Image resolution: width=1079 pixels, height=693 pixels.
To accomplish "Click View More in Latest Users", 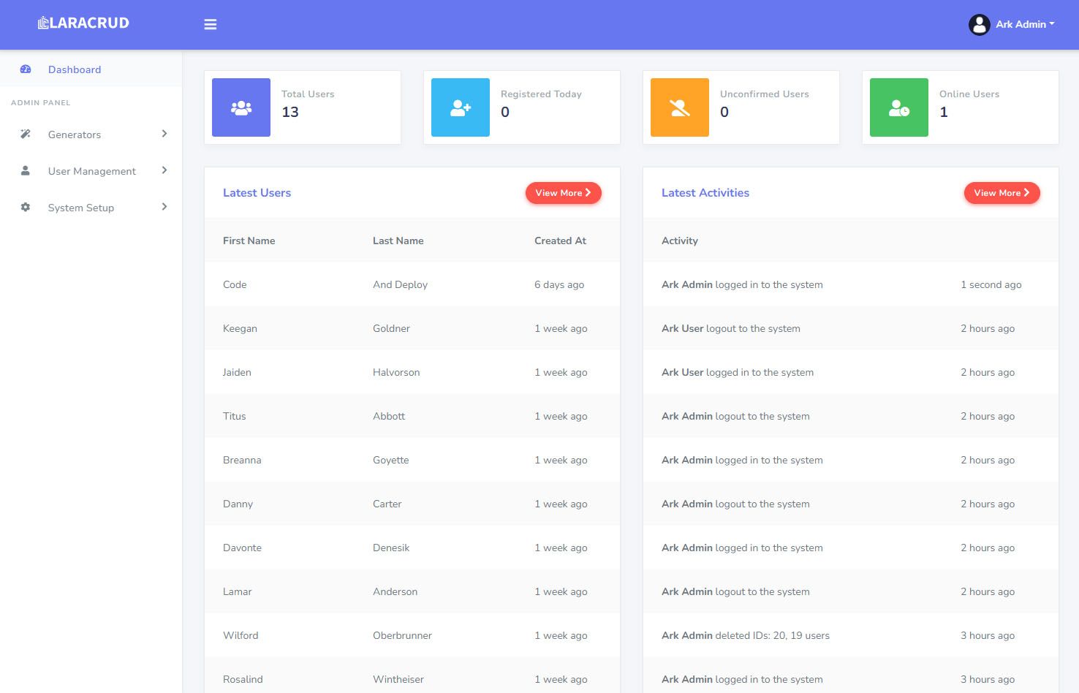I will coord(563,193).
